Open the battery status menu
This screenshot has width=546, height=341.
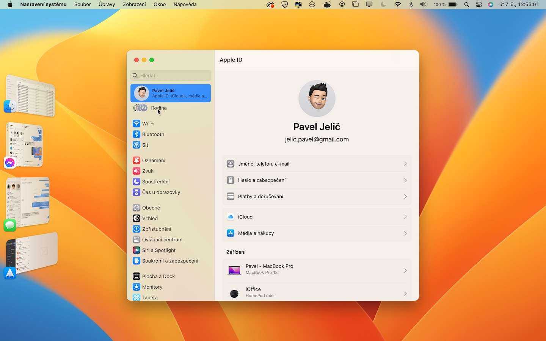(x=446, y=5)
